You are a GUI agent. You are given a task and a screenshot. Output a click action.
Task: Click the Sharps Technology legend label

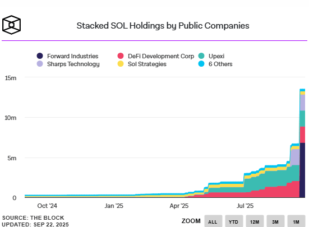[73, 64]
